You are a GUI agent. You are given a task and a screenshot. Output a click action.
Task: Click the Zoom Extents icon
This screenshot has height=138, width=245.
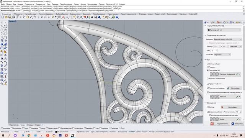click(x=49, y=17)
